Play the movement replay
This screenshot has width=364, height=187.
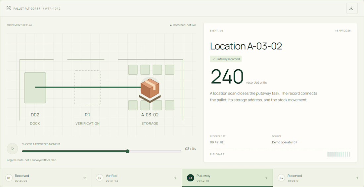(13, 149)
